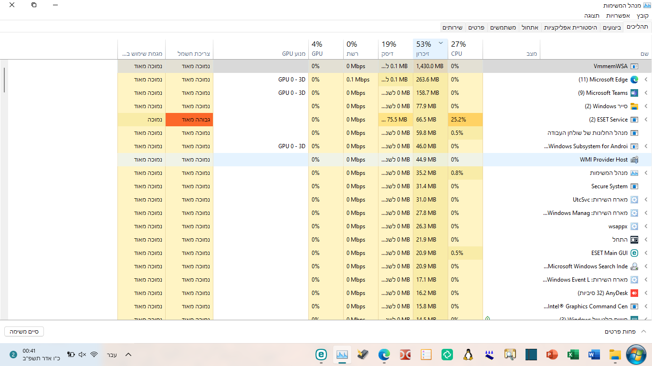Switch to the משתמשים tab
This screenshot has height=366, width=652.
click(503, 28)
